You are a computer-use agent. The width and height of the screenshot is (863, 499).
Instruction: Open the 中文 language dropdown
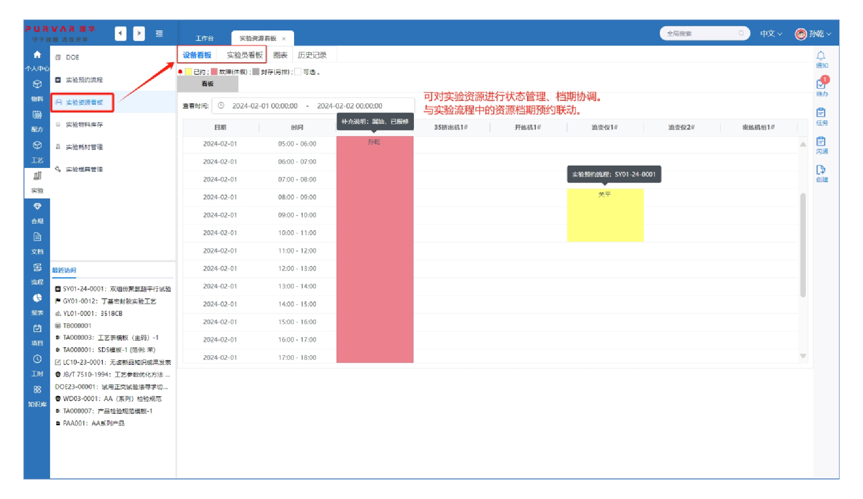771,33
